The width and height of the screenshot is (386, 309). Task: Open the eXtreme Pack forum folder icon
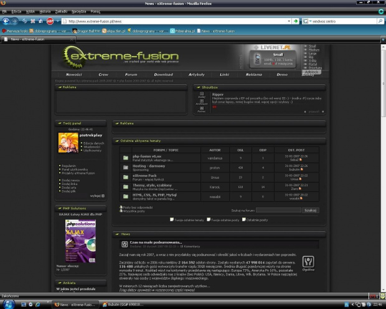point(126,177)
